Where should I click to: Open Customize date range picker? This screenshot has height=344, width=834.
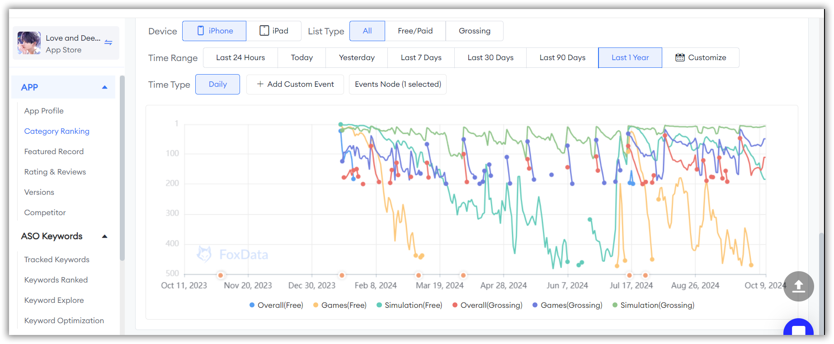point(701,57)
